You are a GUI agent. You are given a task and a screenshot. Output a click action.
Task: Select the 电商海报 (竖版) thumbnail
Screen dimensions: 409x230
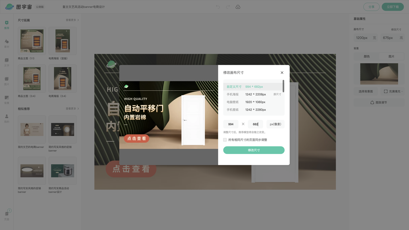63,41
